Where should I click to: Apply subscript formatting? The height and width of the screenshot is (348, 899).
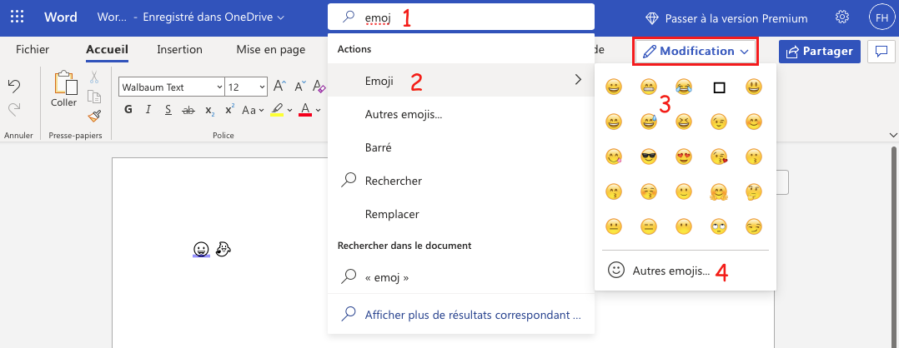click(x=210, y=110)
